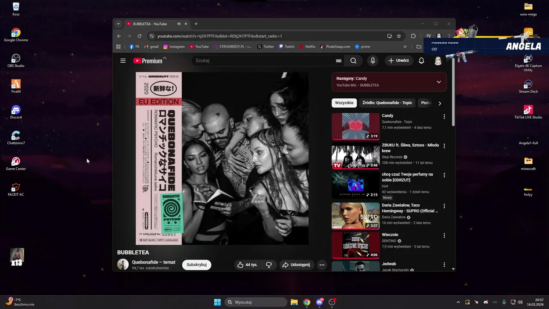
Task: Open the Twitch bookmark
Action: point(287,46)
